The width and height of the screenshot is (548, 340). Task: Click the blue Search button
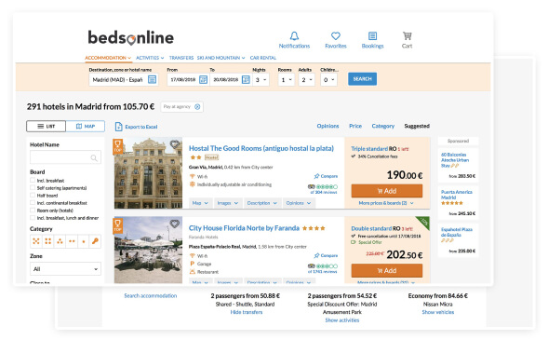click(x=363, y=79)
